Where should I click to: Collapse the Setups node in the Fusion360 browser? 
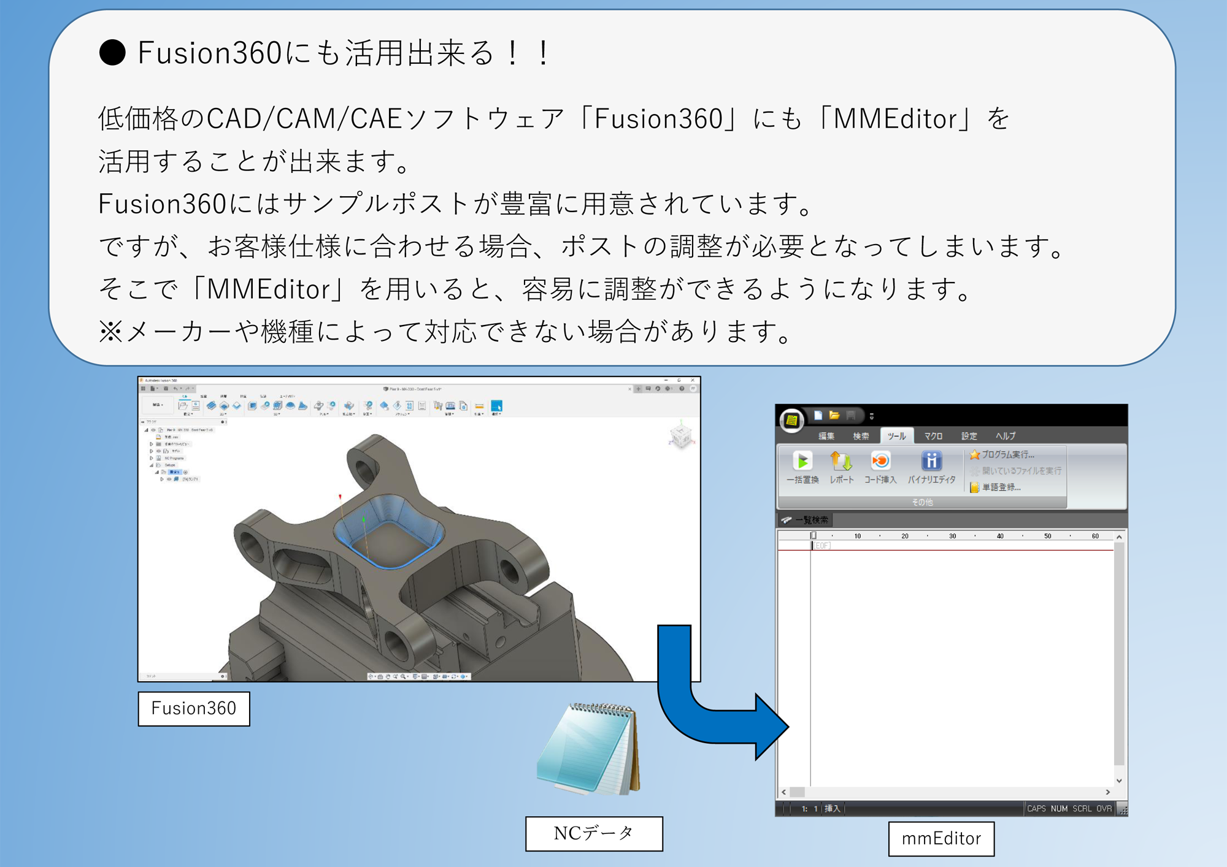[152, 465]
